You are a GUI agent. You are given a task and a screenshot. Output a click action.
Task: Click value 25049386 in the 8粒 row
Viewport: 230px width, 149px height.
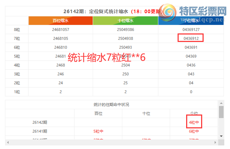pos(126,30)
